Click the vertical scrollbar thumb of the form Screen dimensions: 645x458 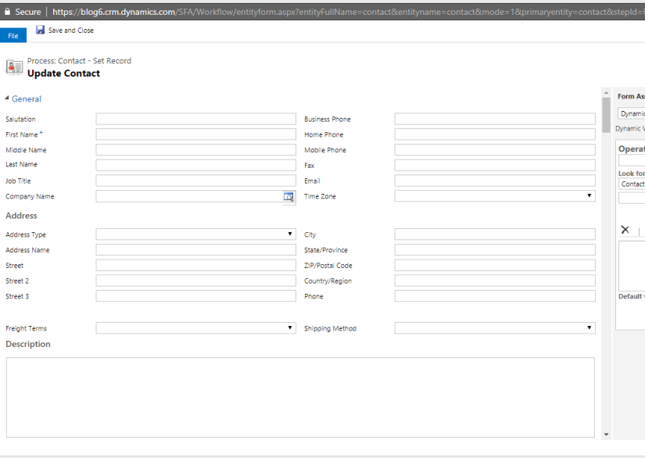605,114
